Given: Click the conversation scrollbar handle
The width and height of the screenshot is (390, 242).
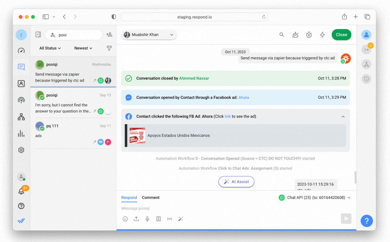Looking at the screenshot, I should pyautogui.click(x=355, y=177).
